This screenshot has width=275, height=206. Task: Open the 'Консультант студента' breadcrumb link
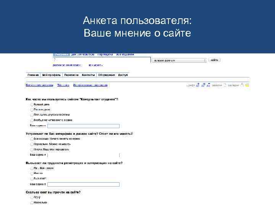click(39, 85)
